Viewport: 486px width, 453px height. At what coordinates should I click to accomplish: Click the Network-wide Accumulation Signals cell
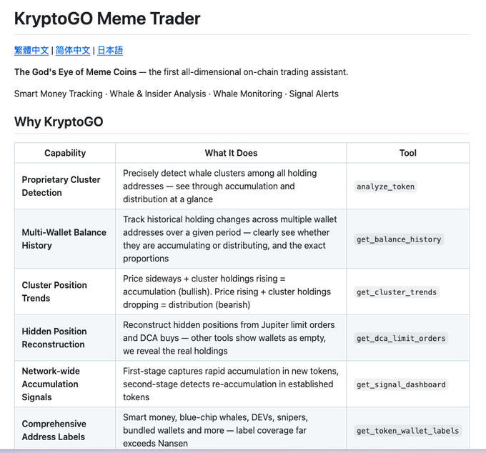click(51, 384)
